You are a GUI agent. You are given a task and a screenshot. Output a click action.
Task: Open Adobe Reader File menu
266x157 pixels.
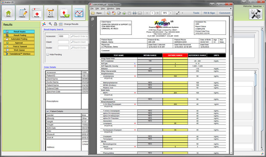click(92, 9)
